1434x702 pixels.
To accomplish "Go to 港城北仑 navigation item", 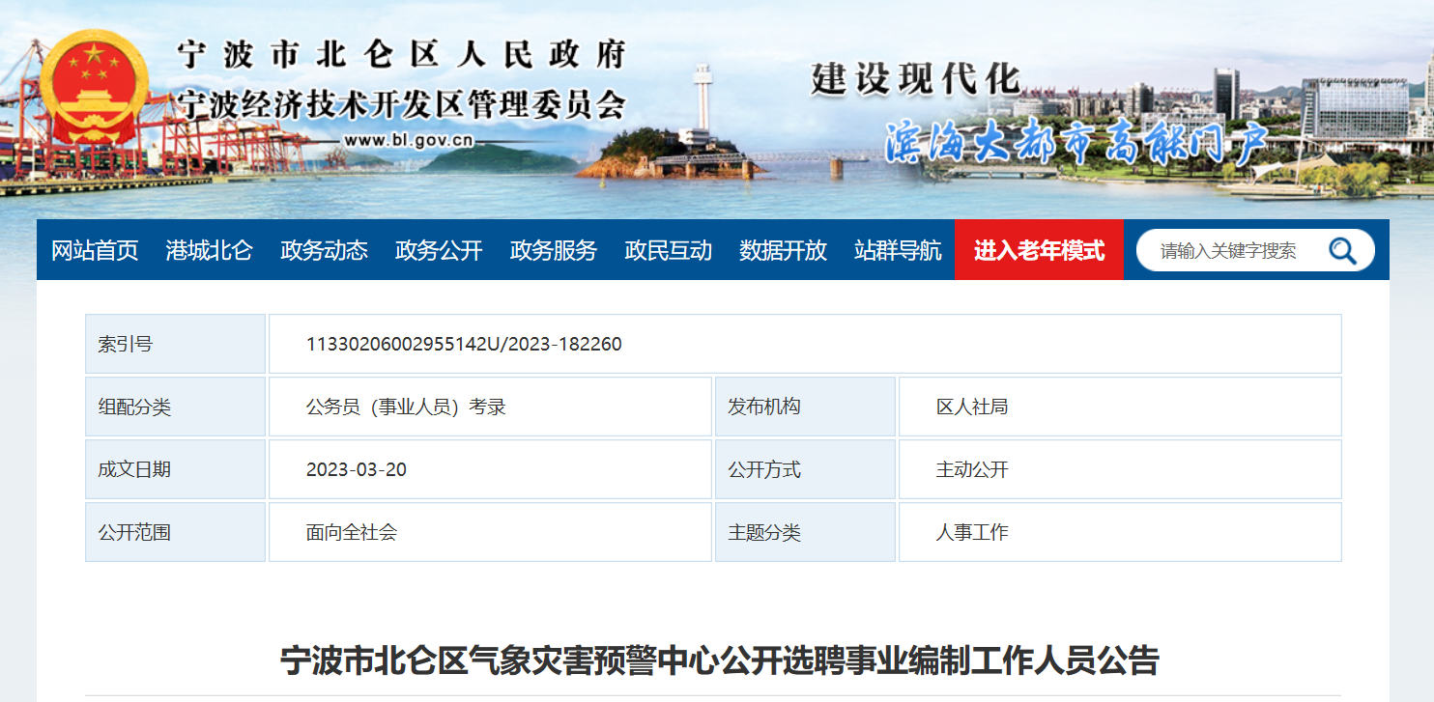I will click(x=209, y=251).
